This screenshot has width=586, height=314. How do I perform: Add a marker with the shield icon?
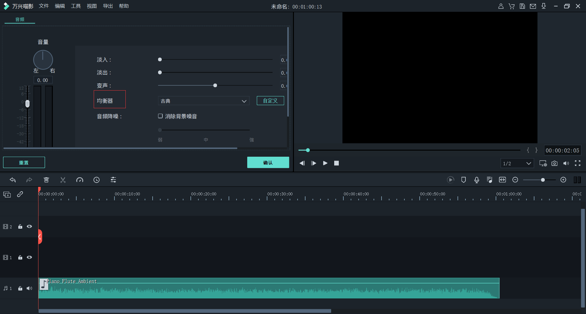(x=463, y=180)
